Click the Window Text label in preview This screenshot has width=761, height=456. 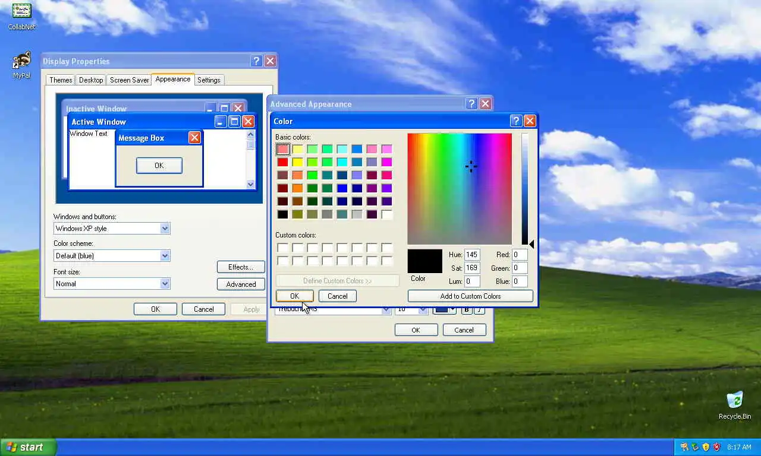[x=89, y=134]
